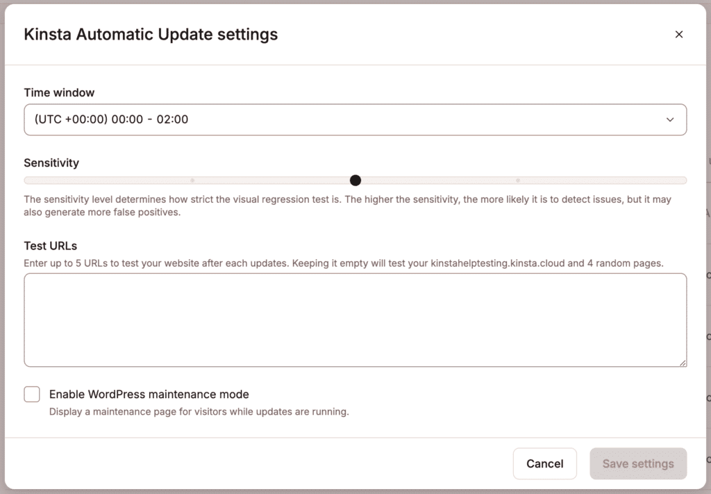Click the Cancel button
The image size is (711, 494).
click(x=544, y=463)
